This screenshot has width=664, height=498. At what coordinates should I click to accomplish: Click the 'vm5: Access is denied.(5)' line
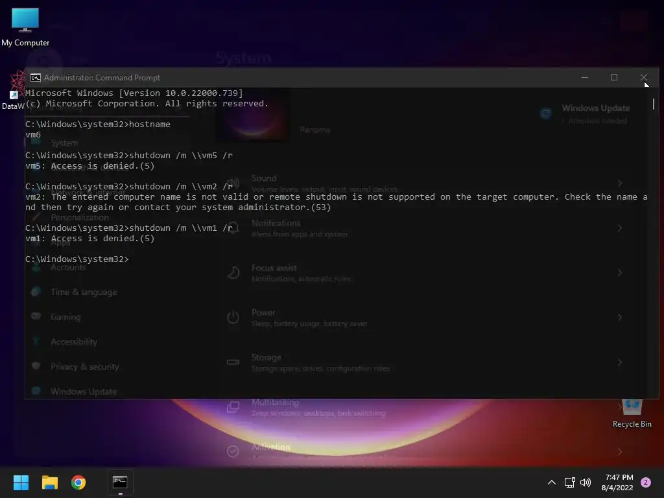[89, 166]
